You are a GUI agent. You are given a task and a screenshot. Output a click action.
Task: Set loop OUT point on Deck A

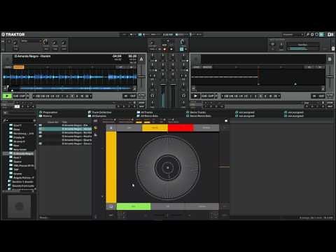(133, 96)
